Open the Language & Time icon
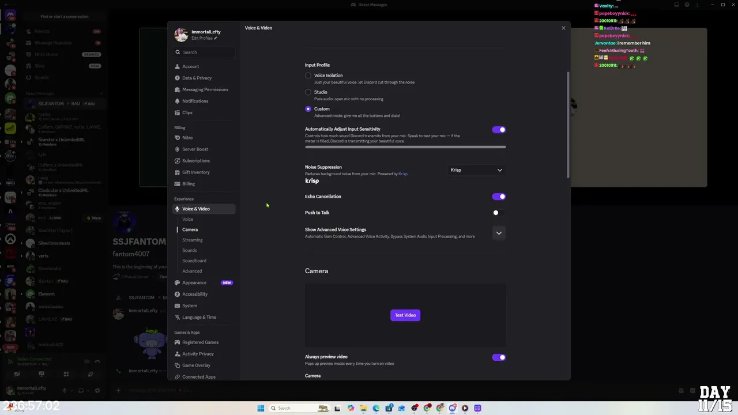 (x=178, y=317)
